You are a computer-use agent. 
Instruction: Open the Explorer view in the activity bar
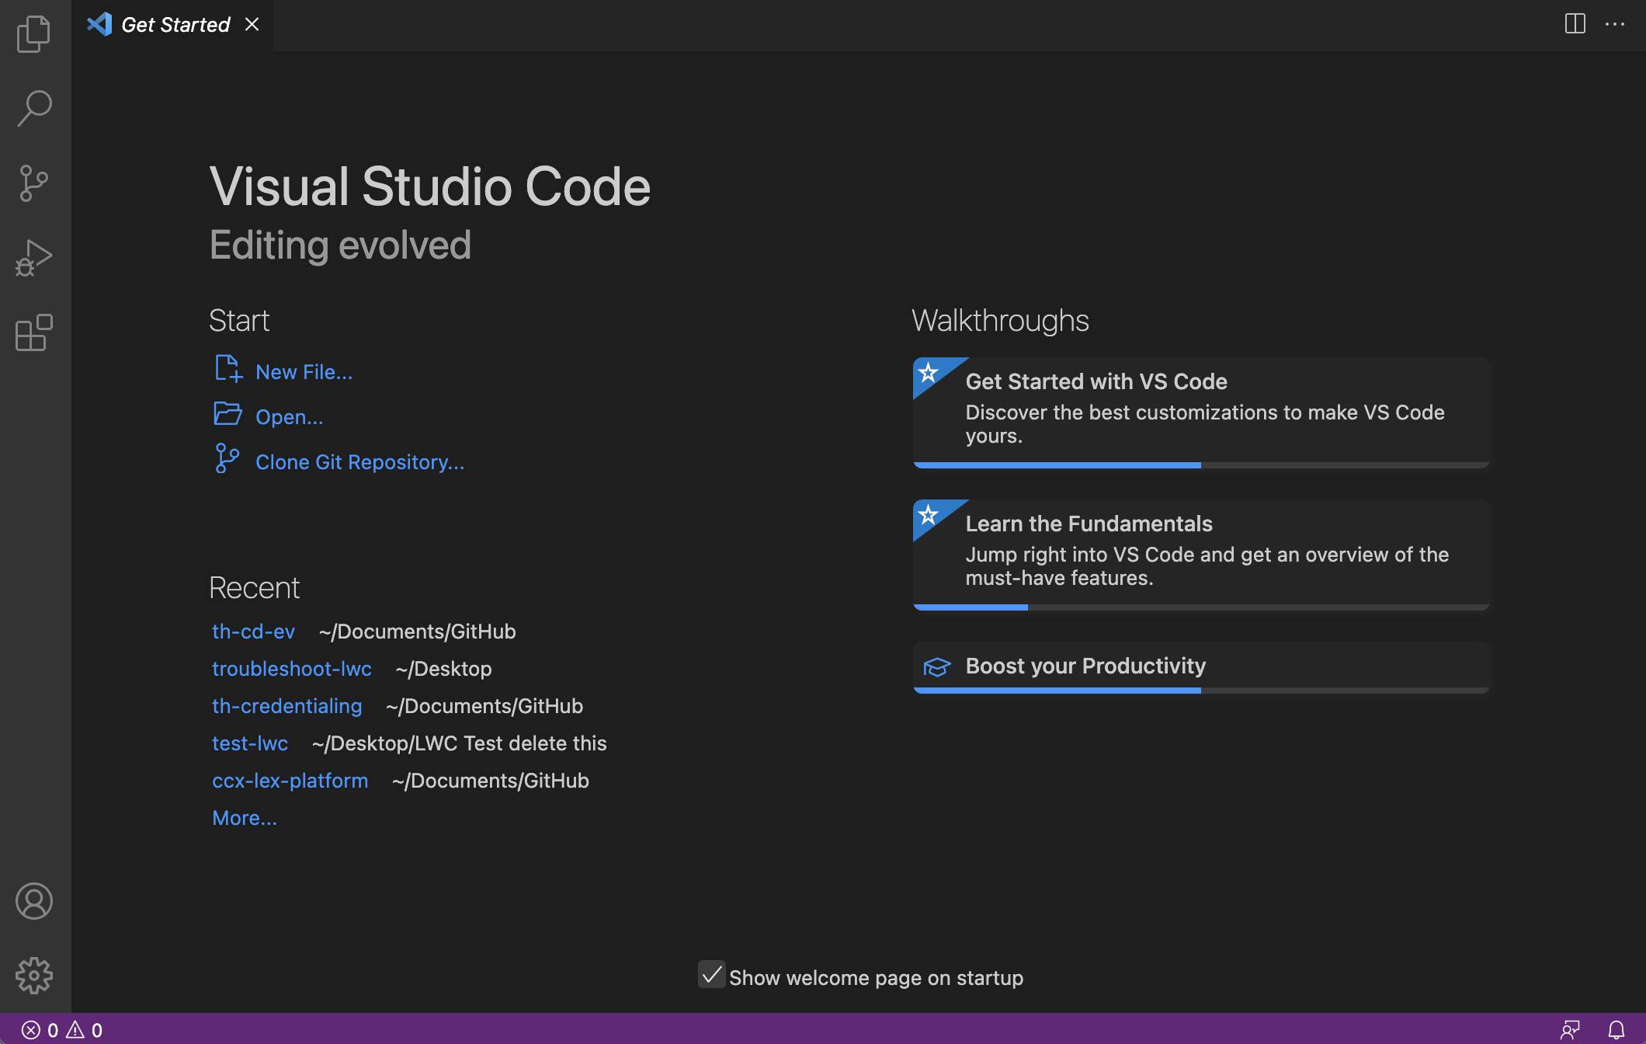pos(34,34)
